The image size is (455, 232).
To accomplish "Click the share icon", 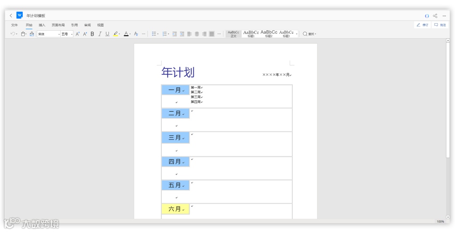I will coord(435,16).
